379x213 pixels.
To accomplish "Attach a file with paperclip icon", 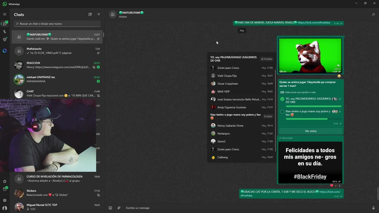I will click(119, 208).
